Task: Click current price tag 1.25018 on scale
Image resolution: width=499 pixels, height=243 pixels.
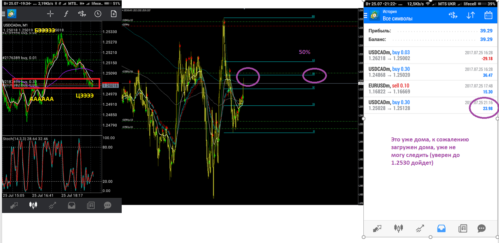Action: 111,86
